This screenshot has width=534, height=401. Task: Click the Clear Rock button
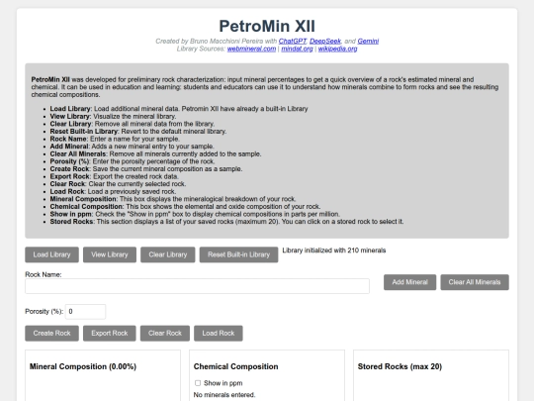[x=165, y=333]
